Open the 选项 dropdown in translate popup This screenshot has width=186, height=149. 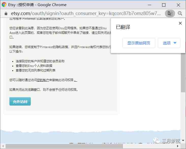[169, 43]
